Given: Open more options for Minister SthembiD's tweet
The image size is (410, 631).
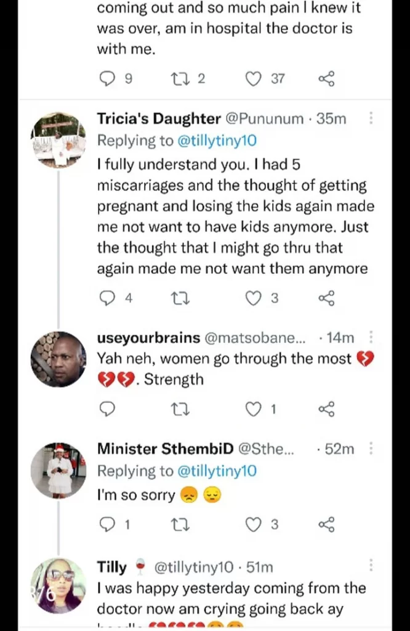Looking at the screenshot, I should pyautogui.click(x=371, y=449).
